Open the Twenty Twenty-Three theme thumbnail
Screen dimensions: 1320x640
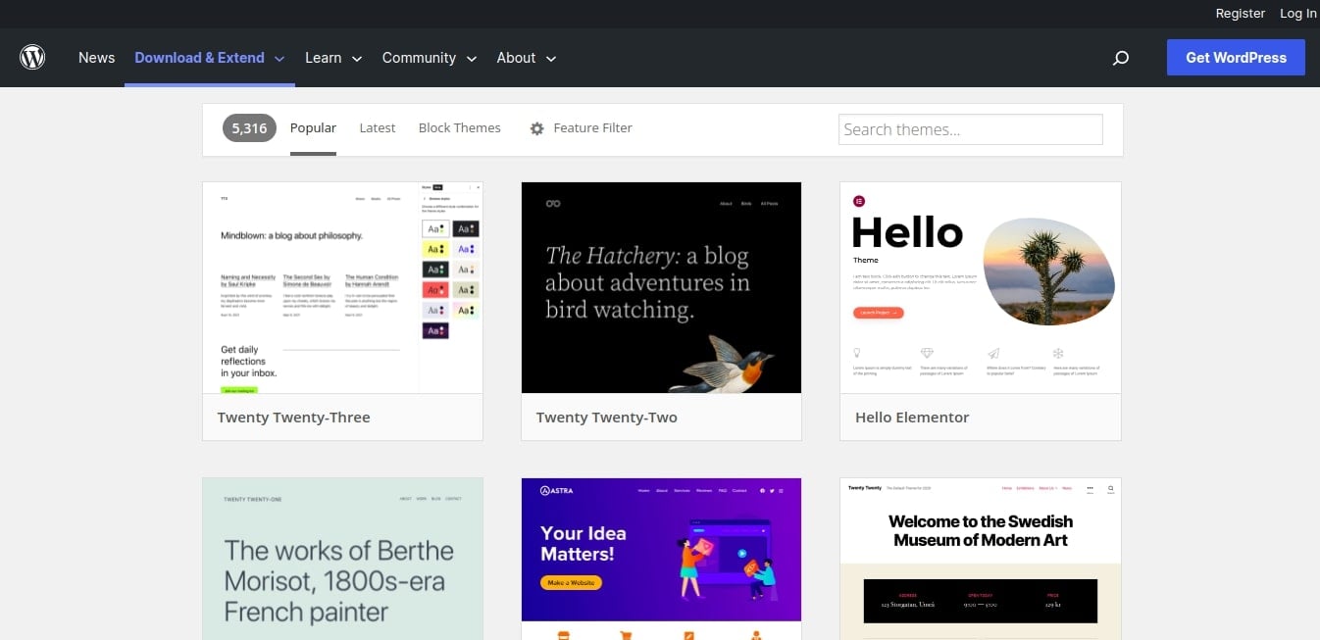(342, 288)
